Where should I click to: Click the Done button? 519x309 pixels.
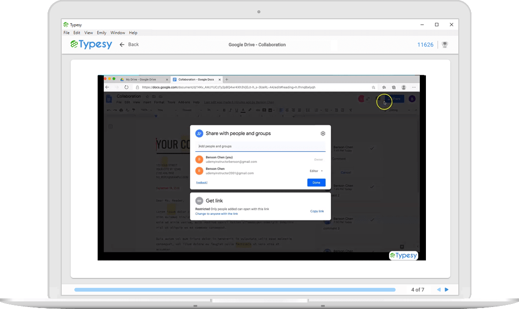[x=317, y=183]
